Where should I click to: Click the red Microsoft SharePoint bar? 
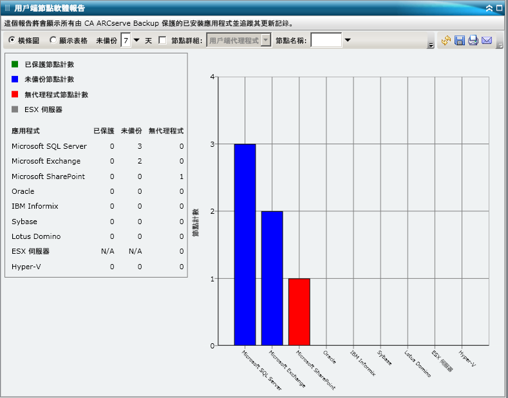pos(299,312)
